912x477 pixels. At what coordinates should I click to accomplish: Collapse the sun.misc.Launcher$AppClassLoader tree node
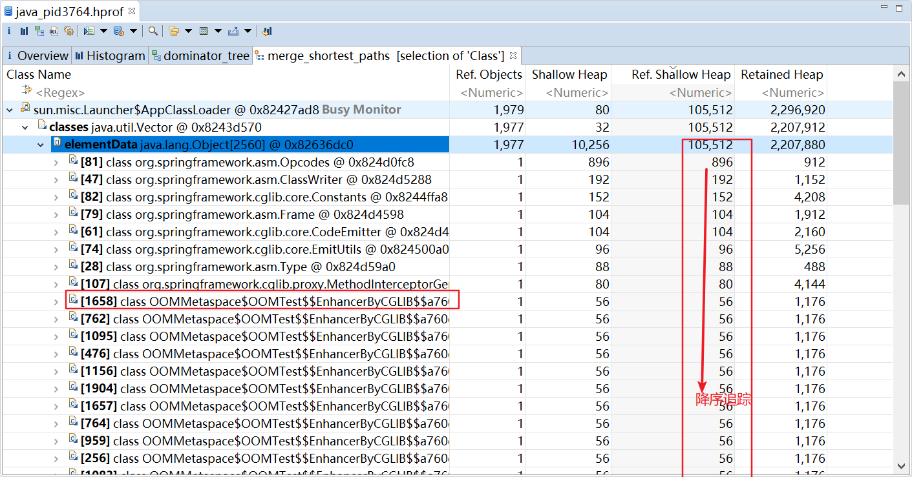(10, 110)
